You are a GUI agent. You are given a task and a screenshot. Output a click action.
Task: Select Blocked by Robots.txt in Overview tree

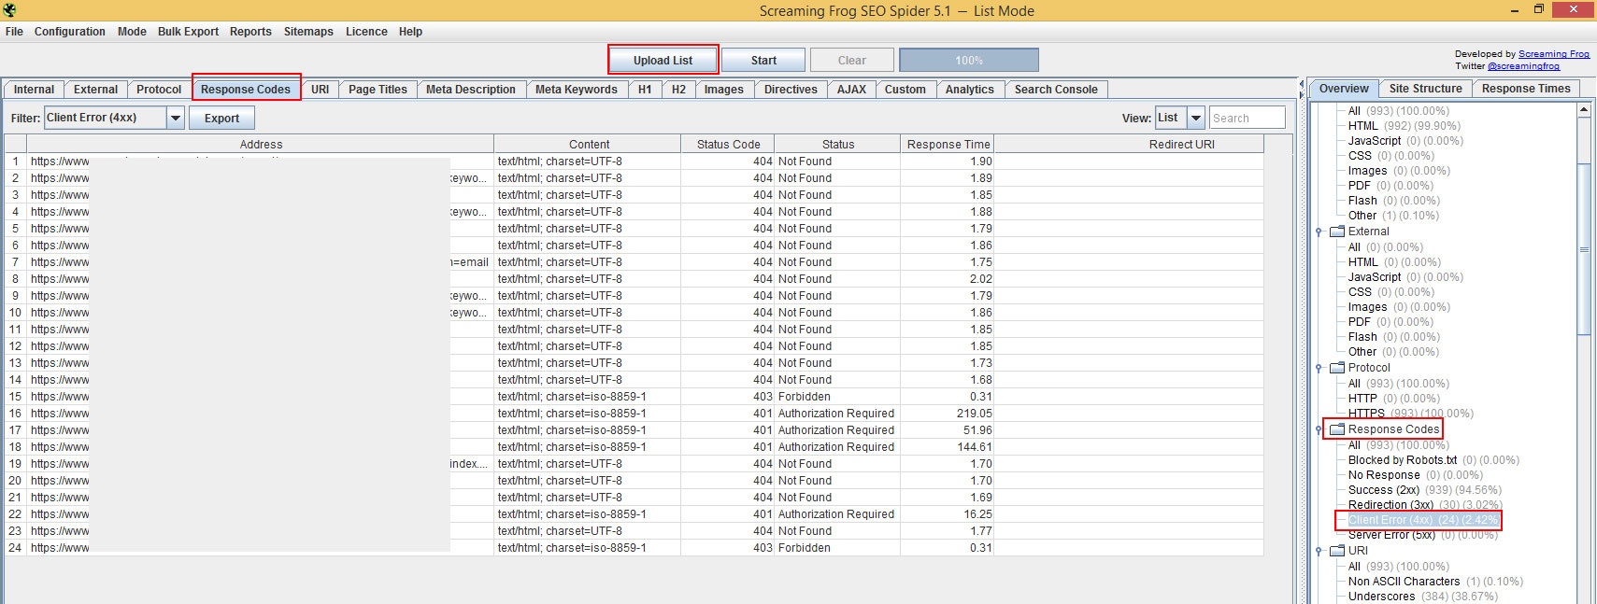click(1433, 460)
